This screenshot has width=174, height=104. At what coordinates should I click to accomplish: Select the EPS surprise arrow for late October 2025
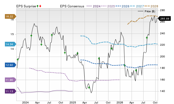pyautogui.click(x=112, y=48)
